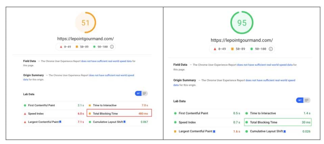Switch to expanded Lab Data view in 95-score report

point(307,100)
